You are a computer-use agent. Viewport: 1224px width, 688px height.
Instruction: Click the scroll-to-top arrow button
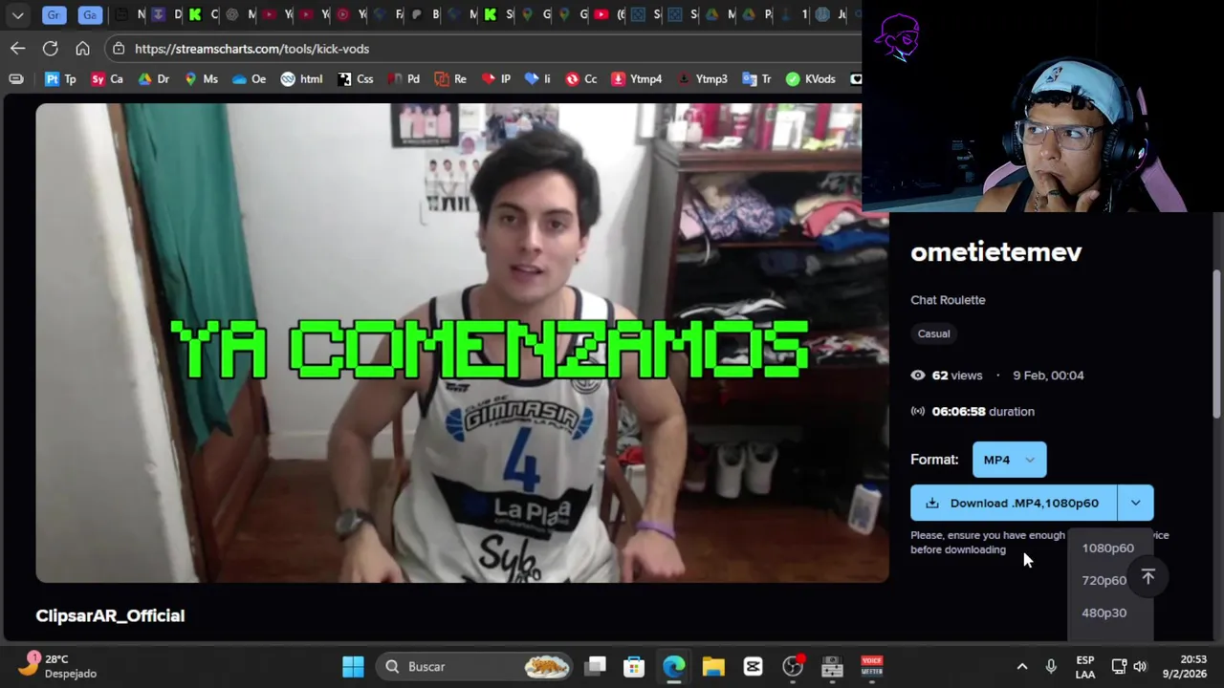(x=1148, y=577)
